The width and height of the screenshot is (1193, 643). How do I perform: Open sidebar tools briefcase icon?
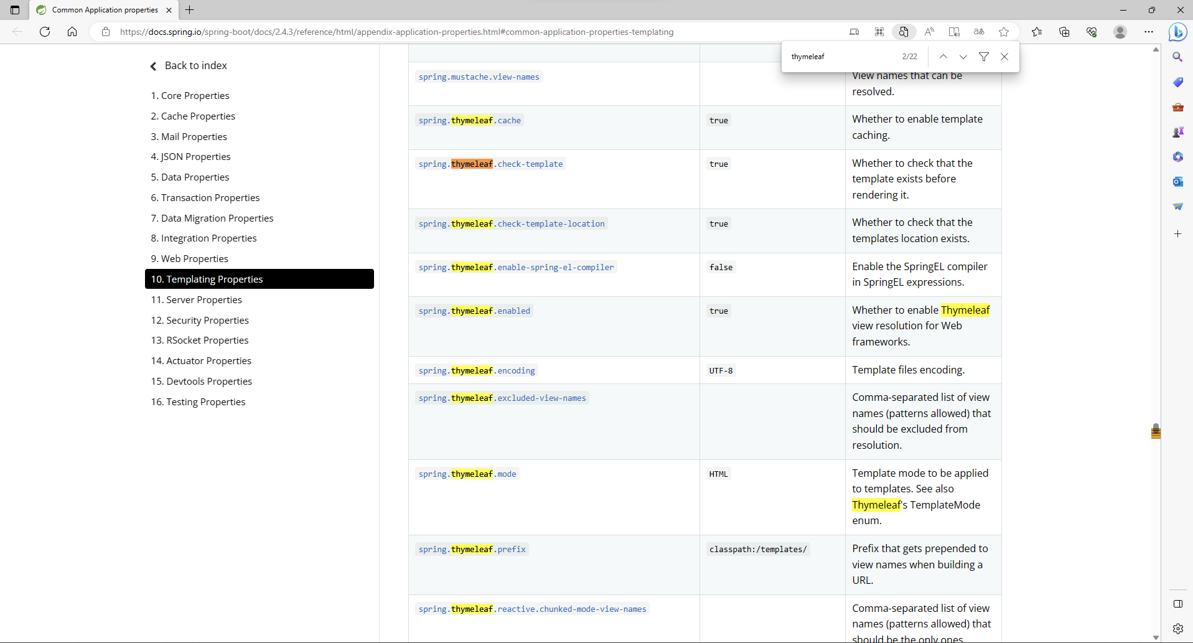1177,107
